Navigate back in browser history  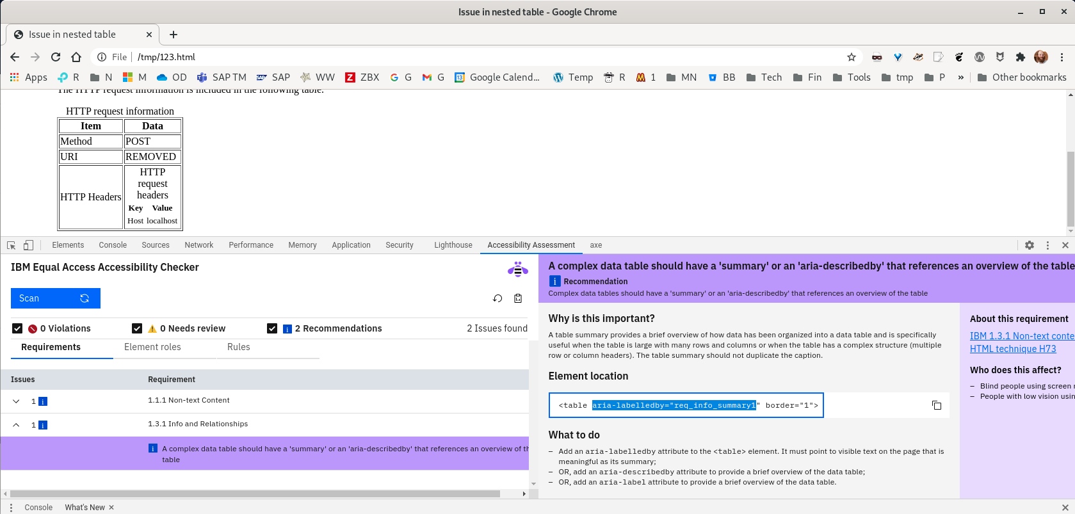(15, 57)
